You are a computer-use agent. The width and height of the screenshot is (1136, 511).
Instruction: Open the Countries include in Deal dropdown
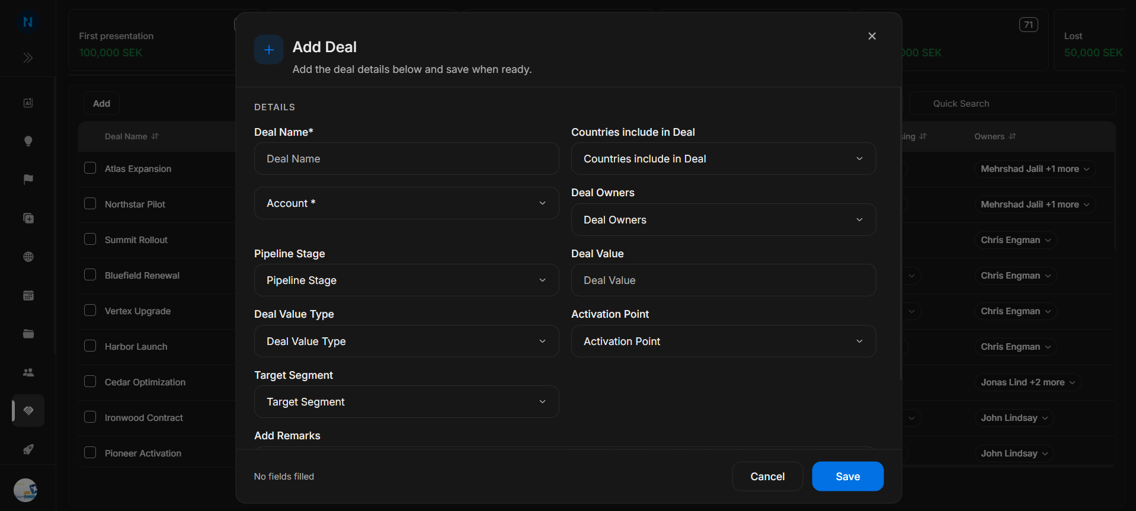tap(724, 159)
